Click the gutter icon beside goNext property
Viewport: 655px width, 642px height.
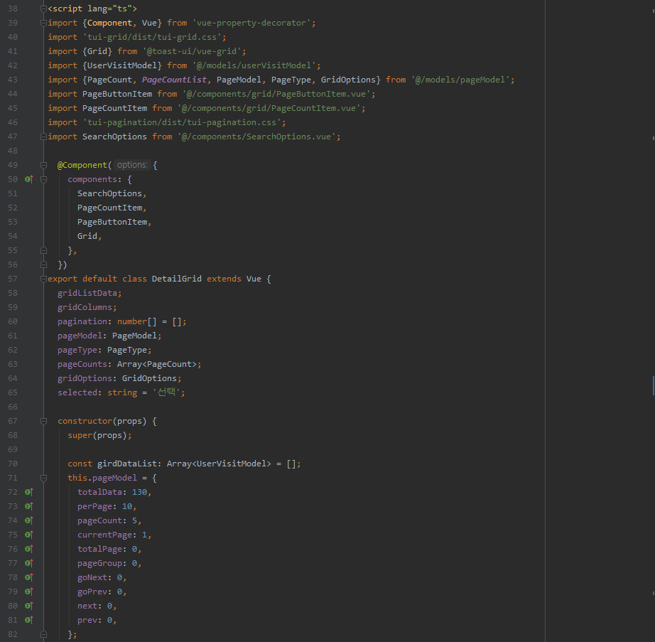tap(28, 577)
